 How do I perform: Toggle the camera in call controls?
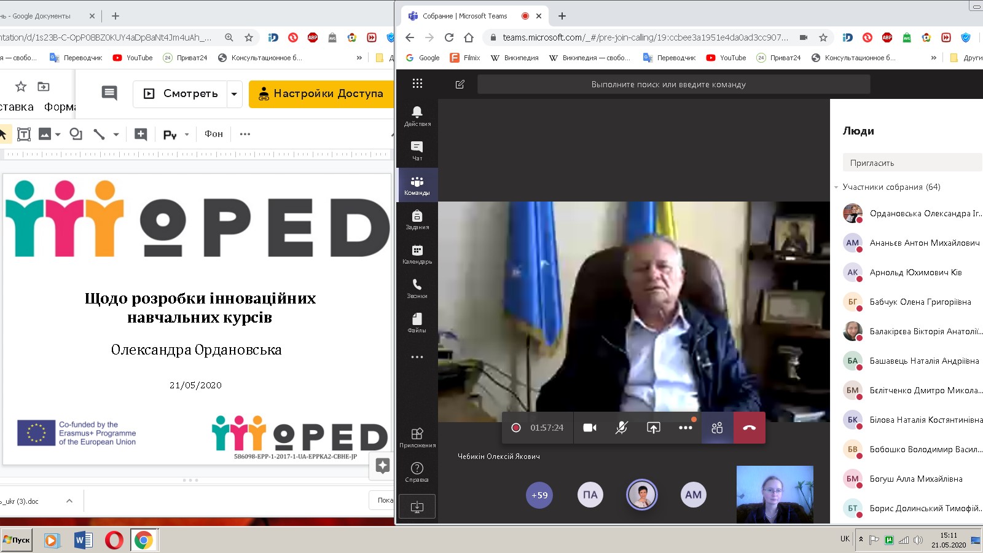[x=590, y=428]
